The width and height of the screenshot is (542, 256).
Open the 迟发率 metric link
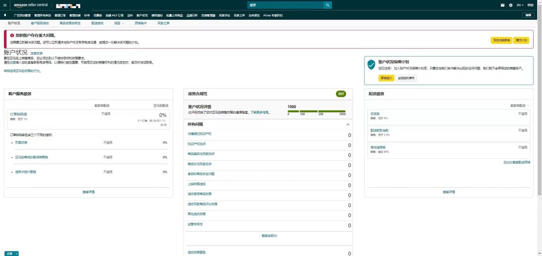[375, 114]
